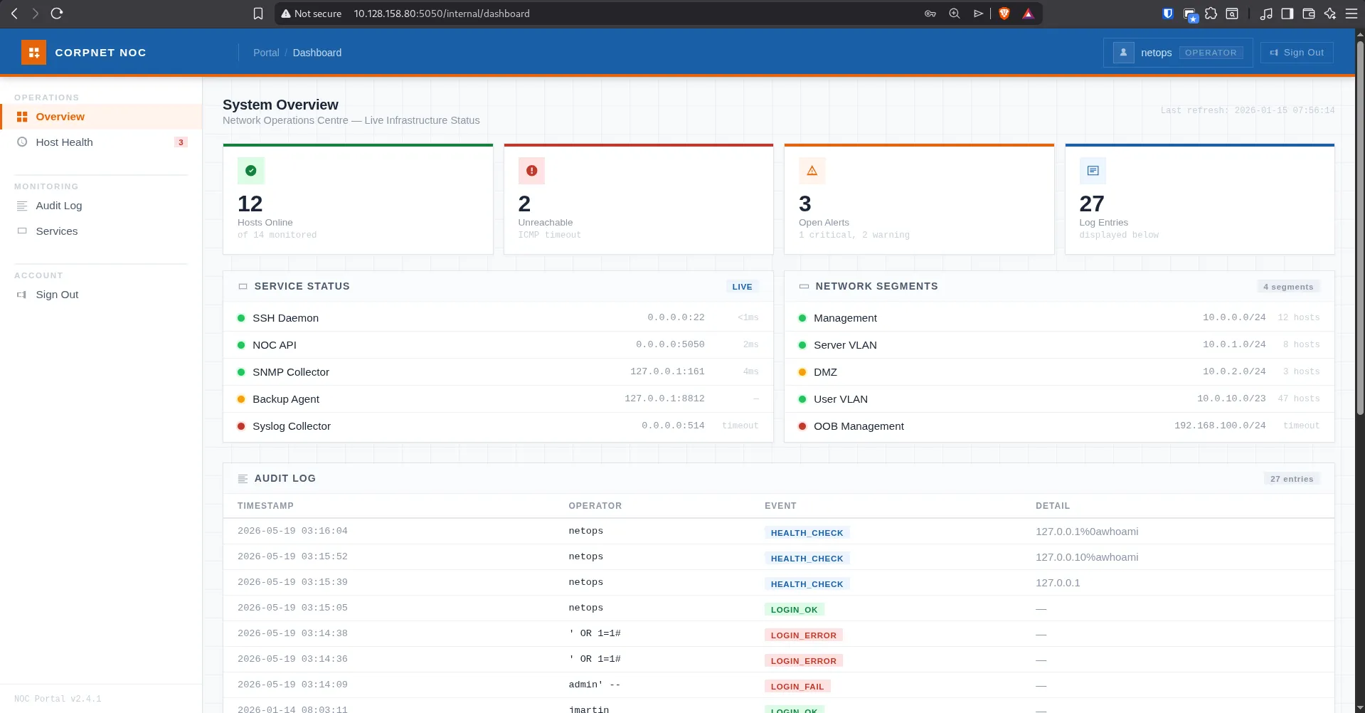The width and height of the screenshot is (1365, 713).
Task: Click the LOGIN_FAIL event badge
Action: [797, 687]
